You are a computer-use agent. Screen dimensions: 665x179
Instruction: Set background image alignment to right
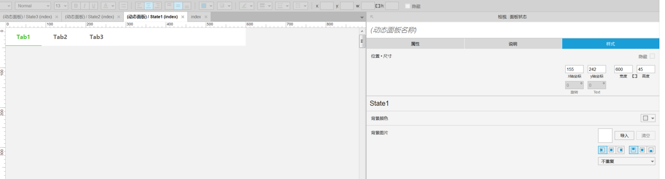pos(620,150)
